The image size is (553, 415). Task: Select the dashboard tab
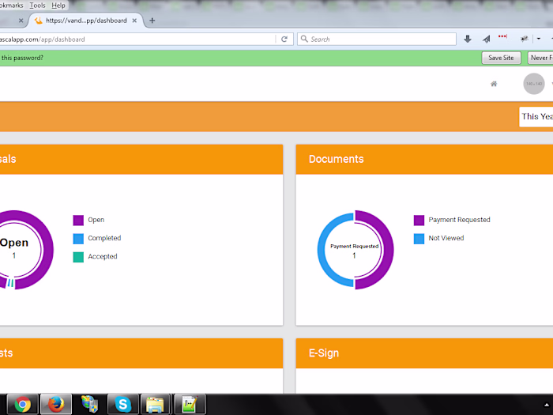(x=85, y=21)
